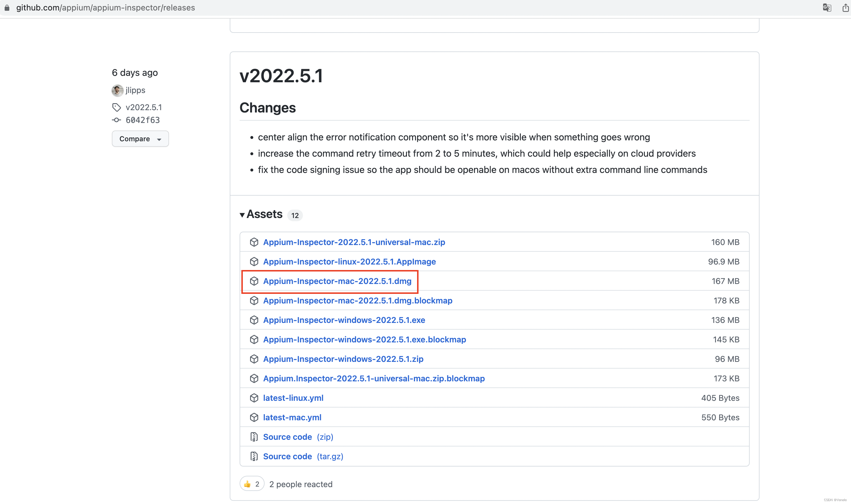Click jlipps avatar image
Image resolution: width=851 pixels, height=504 pixels.
[117, 90]
